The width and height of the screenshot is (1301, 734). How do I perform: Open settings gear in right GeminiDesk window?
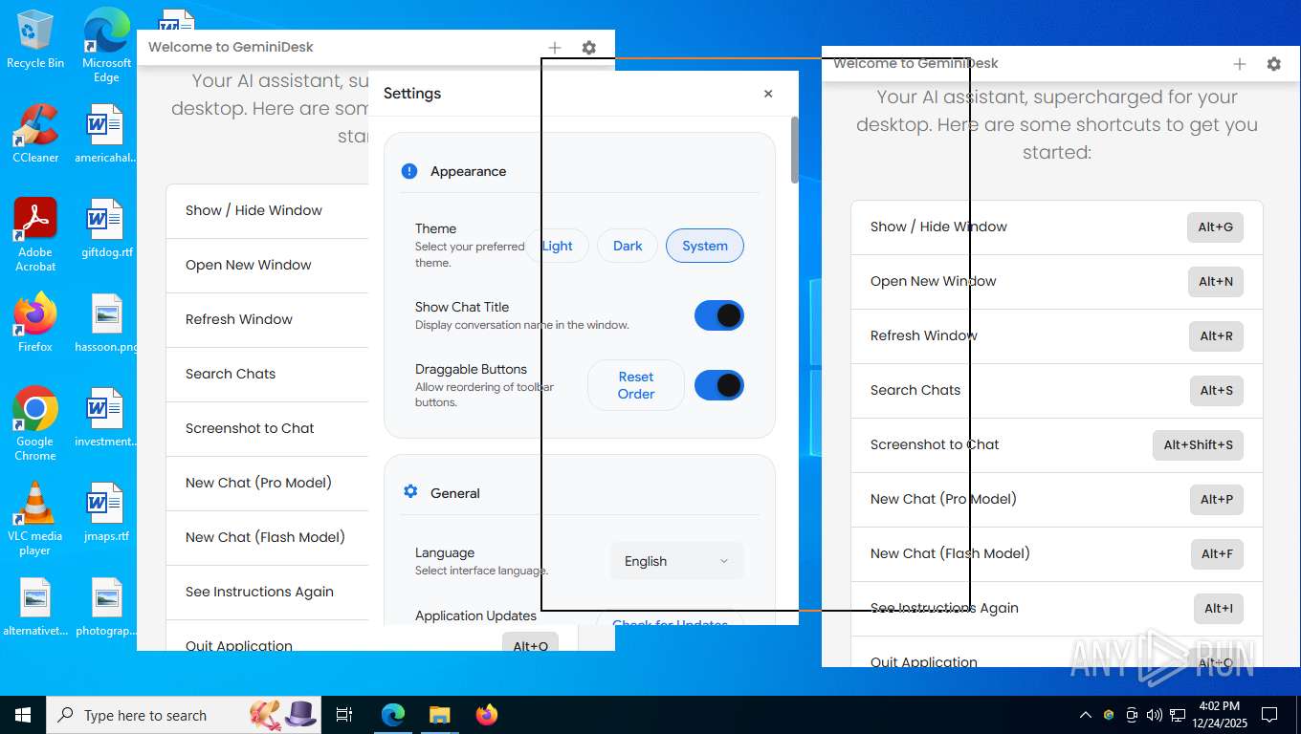tap(1273, 64)
